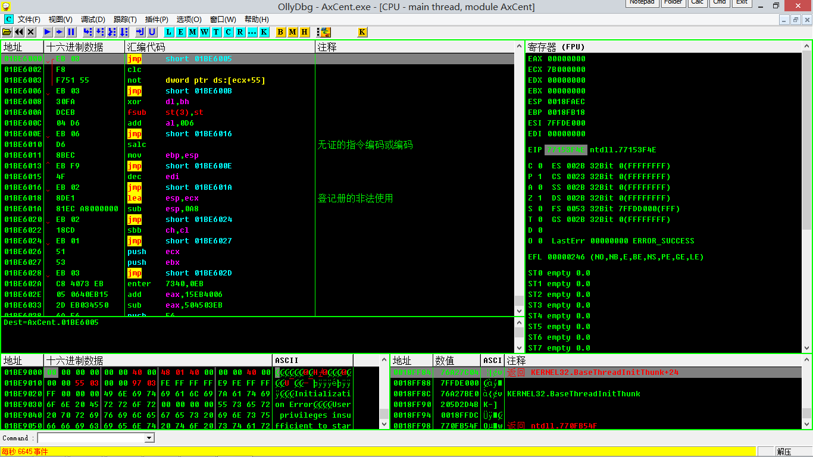The image size is (813, 457).
Task: Click the Trace over toolbar icon
Action: [124, 32]
